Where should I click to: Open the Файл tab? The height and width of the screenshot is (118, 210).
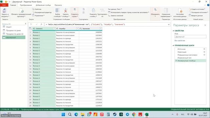pyautogui.click(x=4, y=5)
